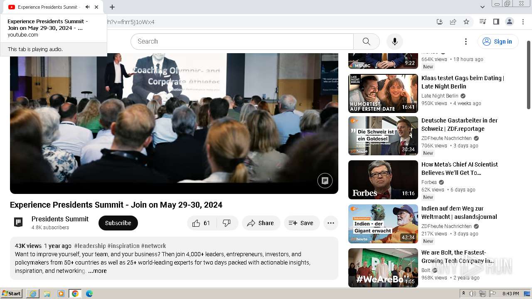
Task: Open the Action Center flag icon
Action: coord(493,294)
